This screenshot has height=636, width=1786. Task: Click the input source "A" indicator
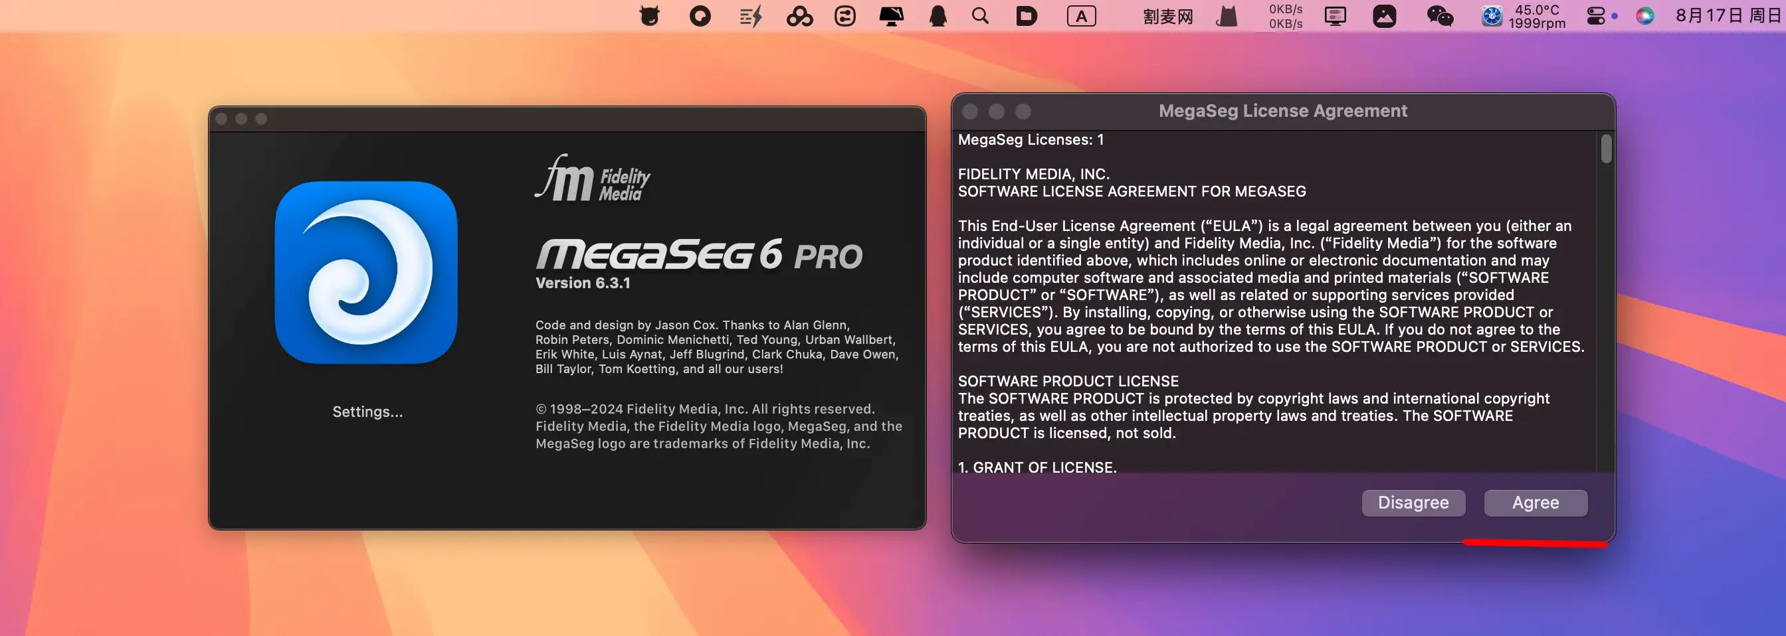click(x=1081, y=16)
